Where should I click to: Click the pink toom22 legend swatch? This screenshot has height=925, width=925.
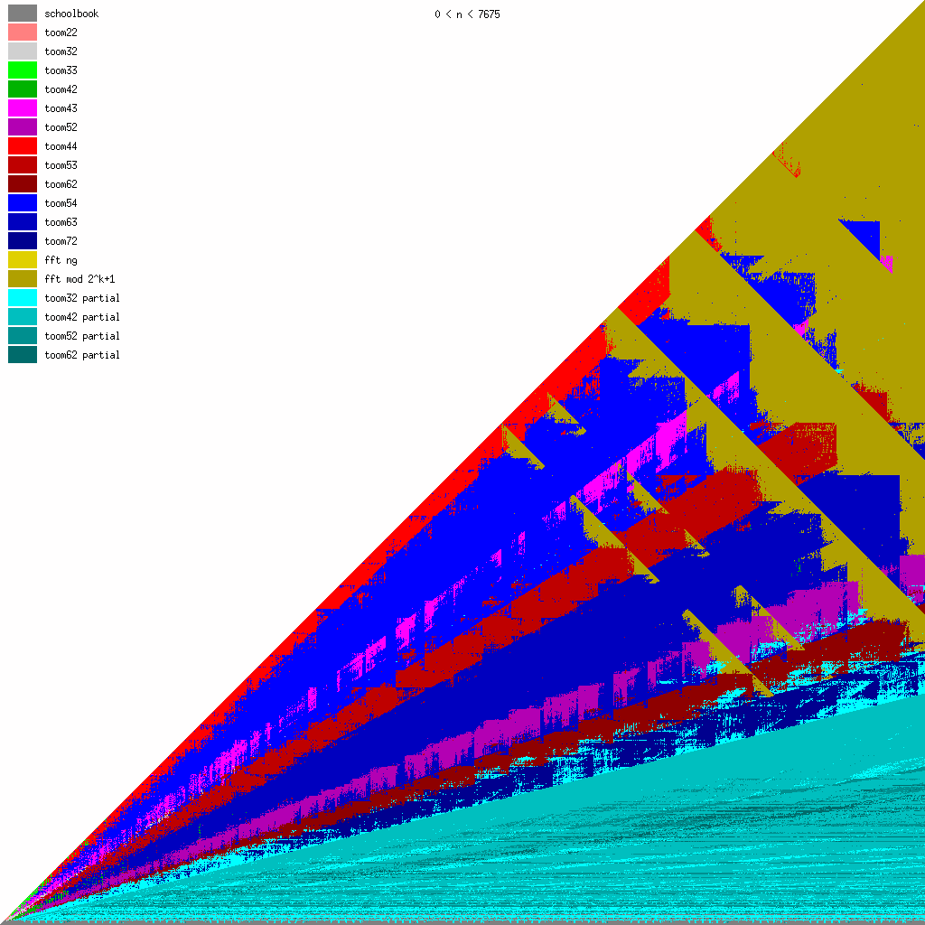[23, 32]
